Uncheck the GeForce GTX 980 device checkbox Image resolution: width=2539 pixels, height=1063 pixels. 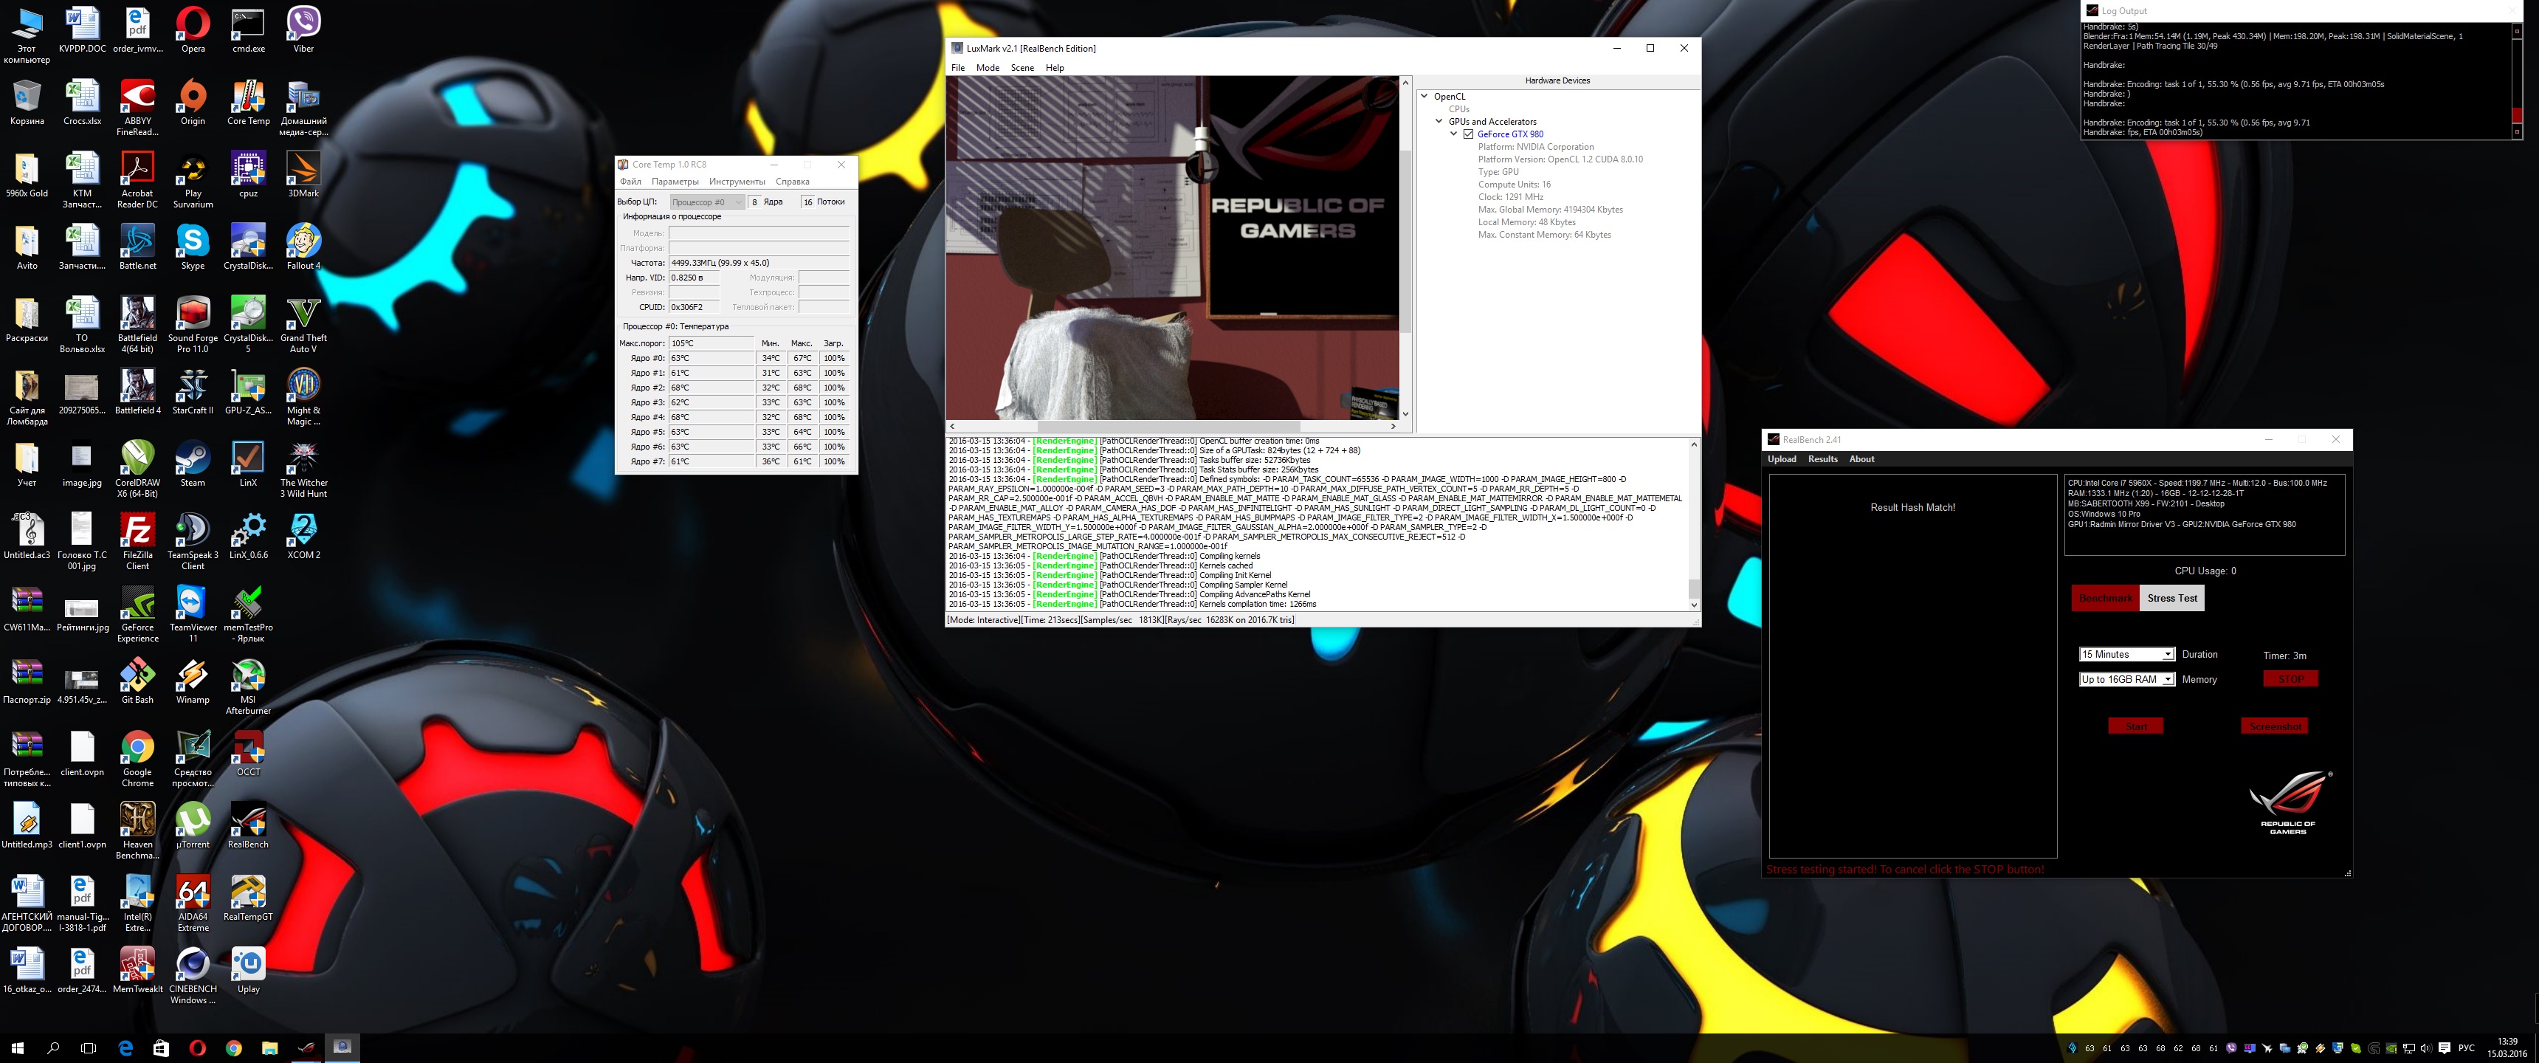pyautogui.click(x=1467, y=134)
